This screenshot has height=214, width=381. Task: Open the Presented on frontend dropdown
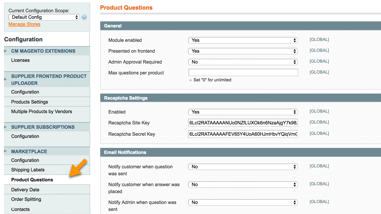(x=243, y=51)
